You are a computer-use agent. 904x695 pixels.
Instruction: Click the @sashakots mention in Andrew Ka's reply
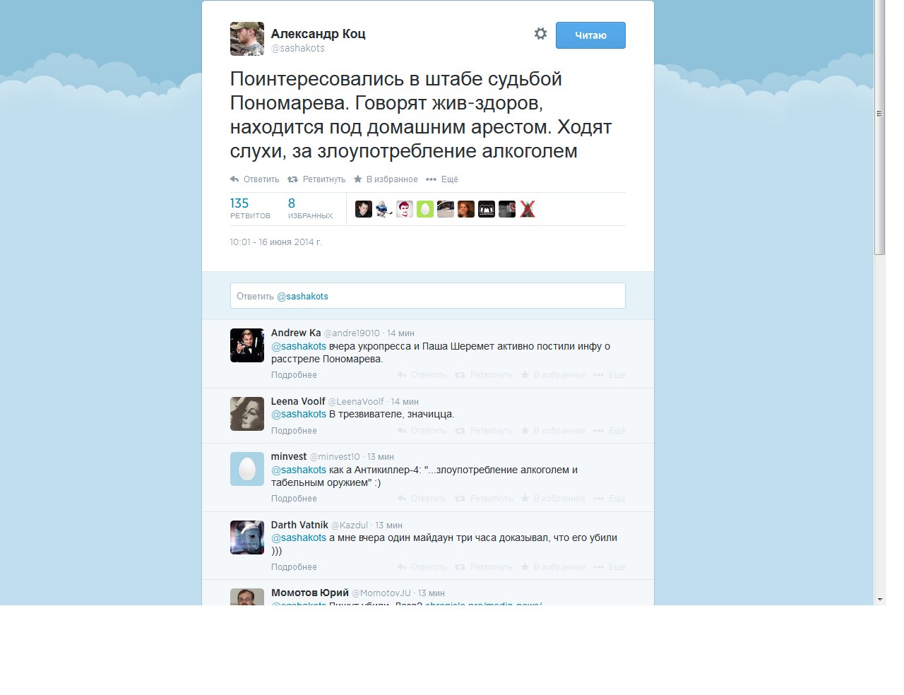pos(299,346)
